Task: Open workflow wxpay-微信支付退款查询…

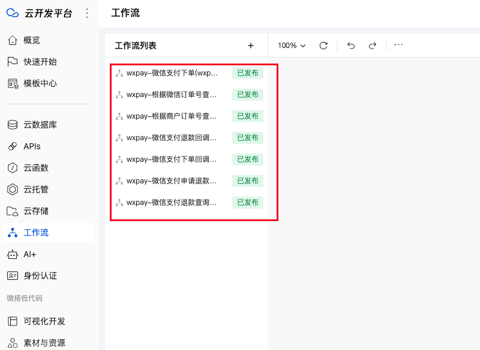Action: coord(172,203)
